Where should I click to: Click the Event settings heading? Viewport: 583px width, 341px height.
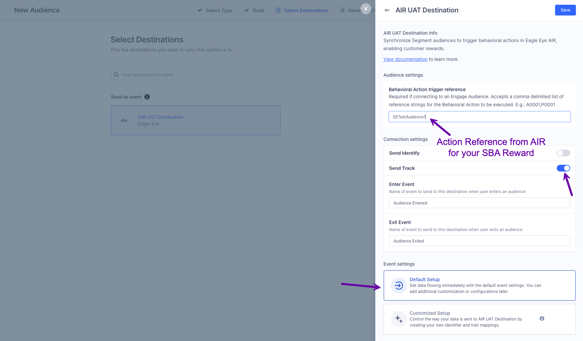coord(399,264)
